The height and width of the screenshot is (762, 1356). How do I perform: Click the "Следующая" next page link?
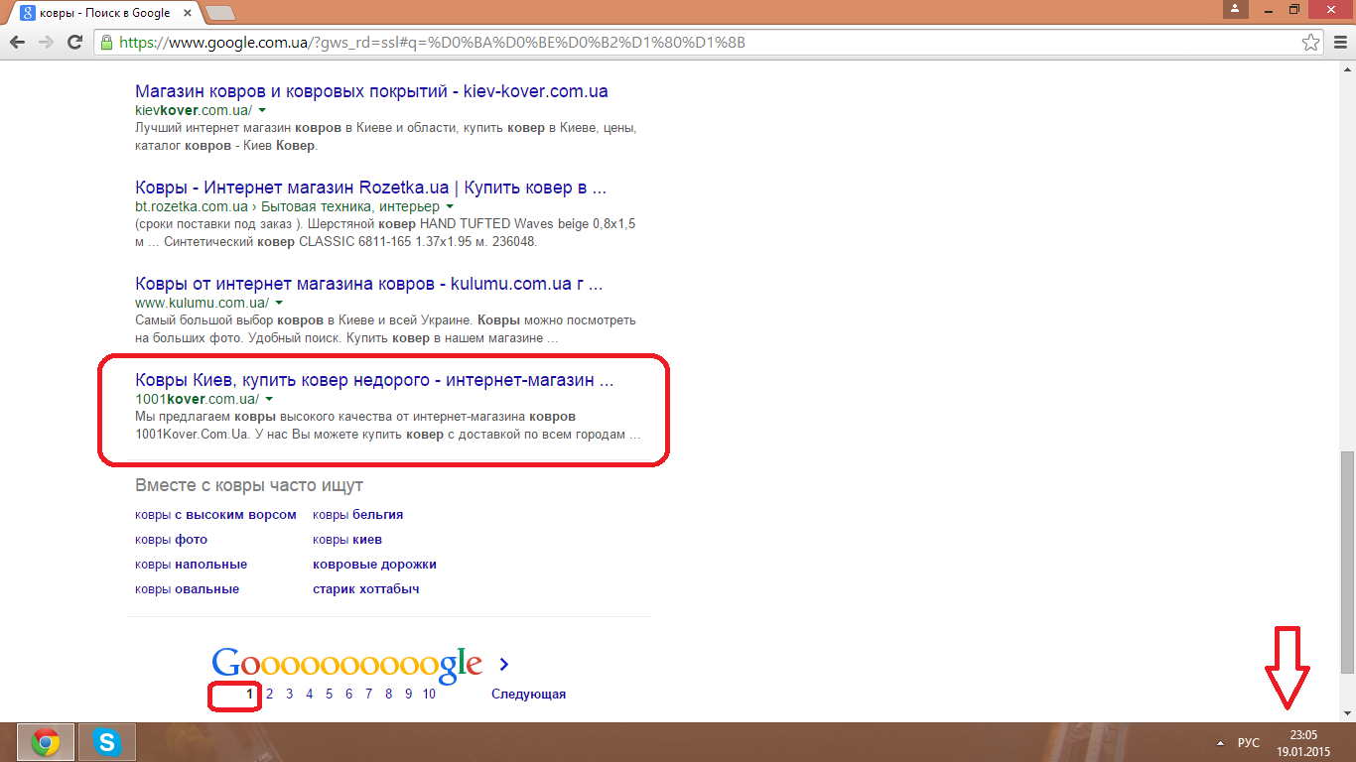click(x=528, y=695)
